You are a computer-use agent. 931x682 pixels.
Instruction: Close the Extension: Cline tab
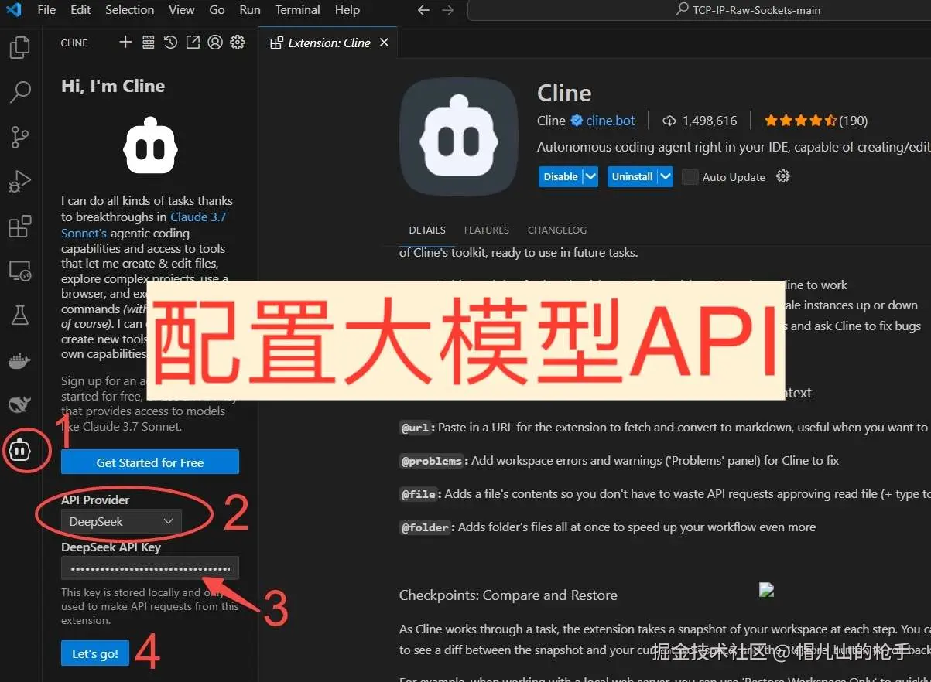click(x=384, y=43)
